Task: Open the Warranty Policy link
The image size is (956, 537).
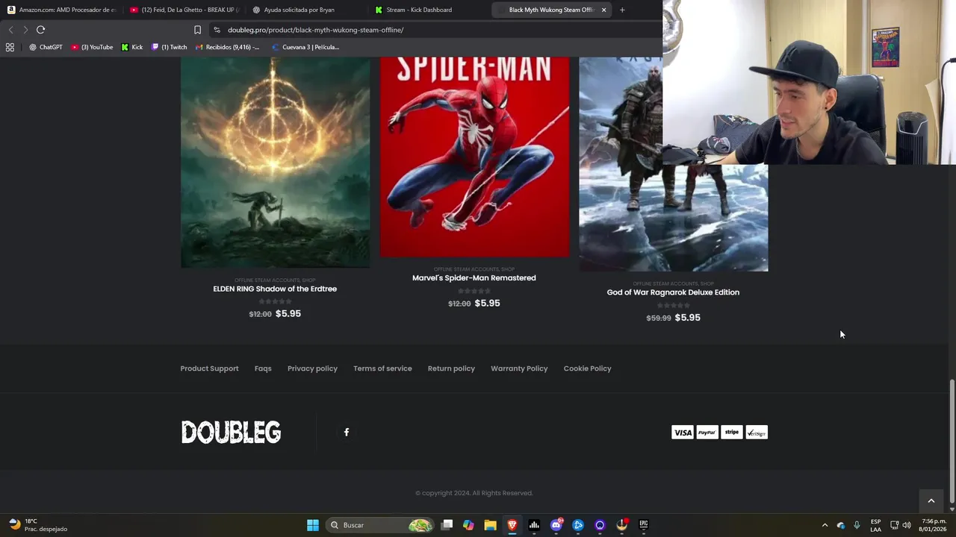Action: pos(519,368)
